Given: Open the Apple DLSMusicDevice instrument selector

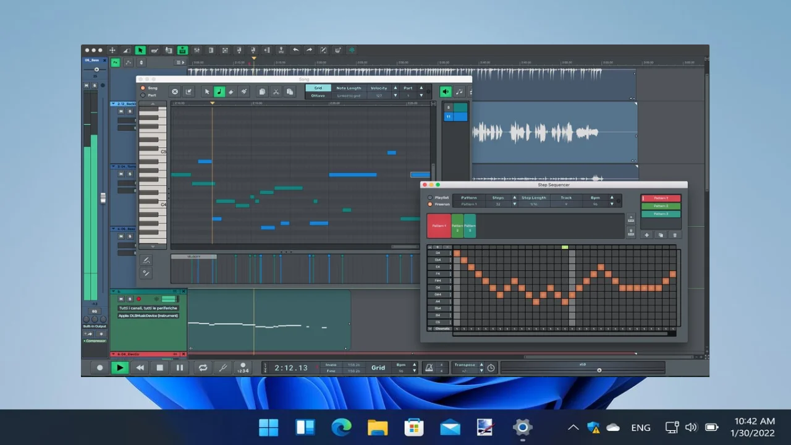Looking at the screenshot, I should click(148, 315).
